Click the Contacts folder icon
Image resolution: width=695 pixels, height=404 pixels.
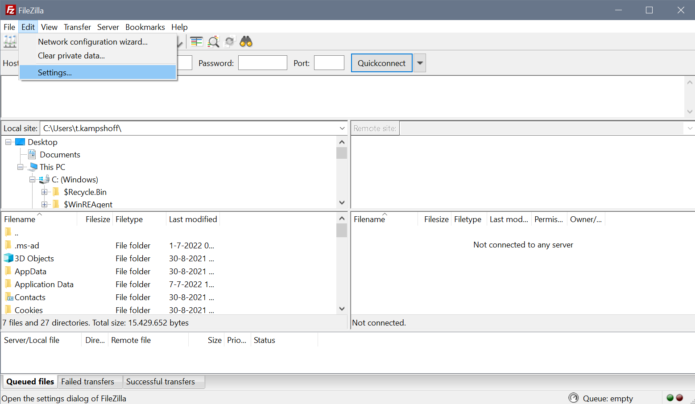coord(8,297)
